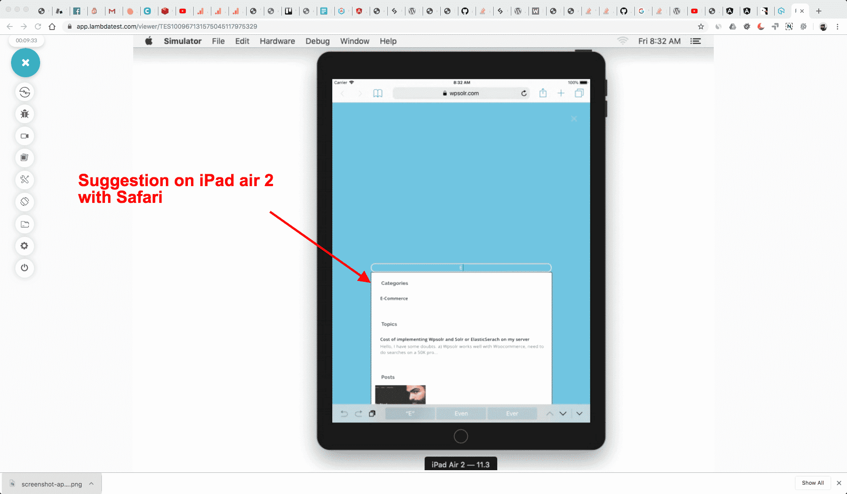Screen dimensions: 847x494
Task: Open the Debug menu in Simulator
Action: [x=317, y=41]
